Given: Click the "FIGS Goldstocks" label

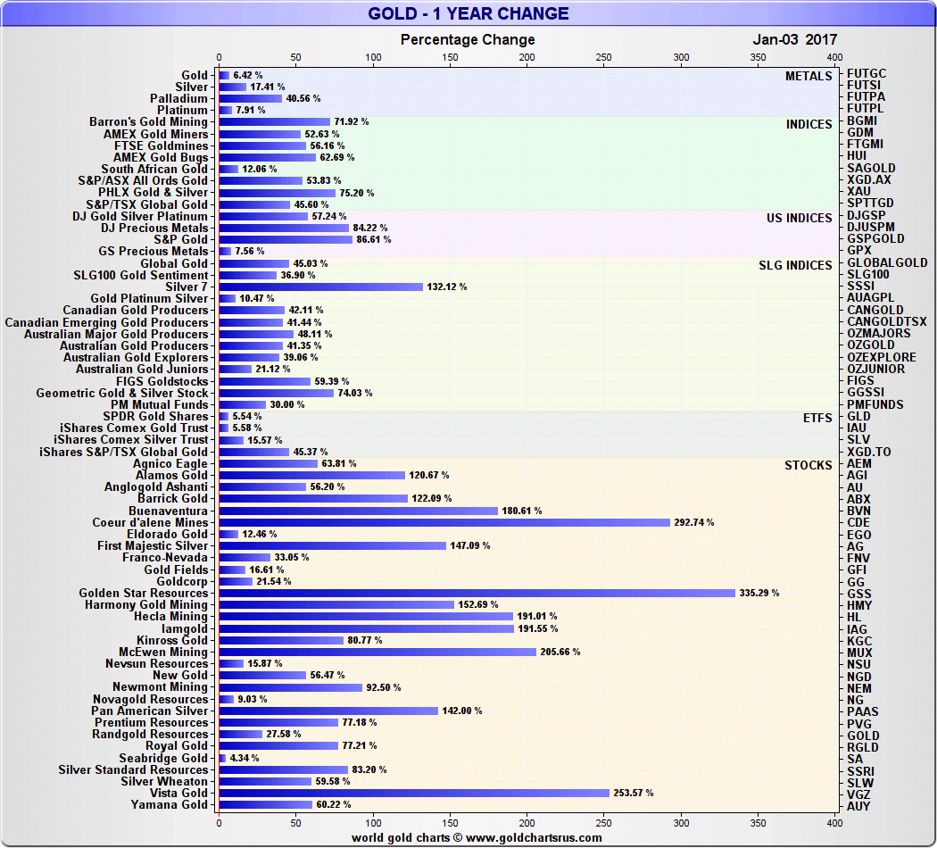Looking at the screenshot, I should coord(162,381).
